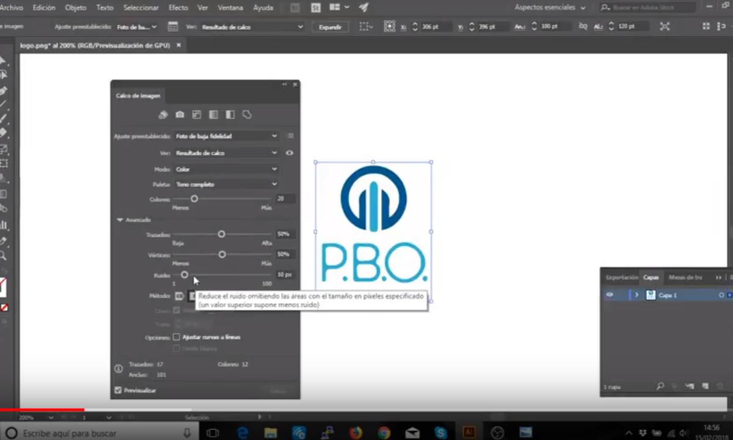
Task: Click the Trazados value field showing 50%
Action: (x=285, y=234)
